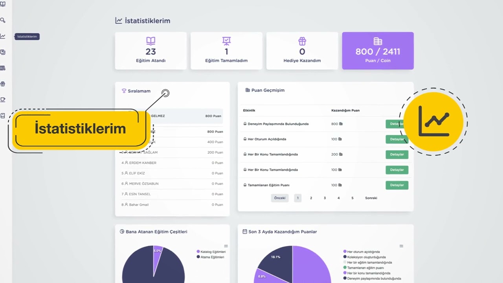Open Detaylar for the 200-point row
Viewport: 503px width, 283px height.
[x=397, y=154]
